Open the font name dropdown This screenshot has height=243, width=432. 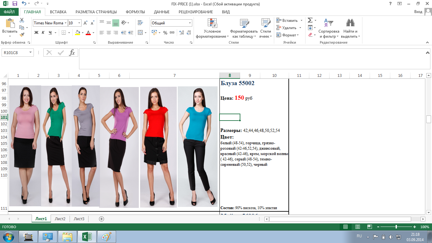click(x=65, y=23)
